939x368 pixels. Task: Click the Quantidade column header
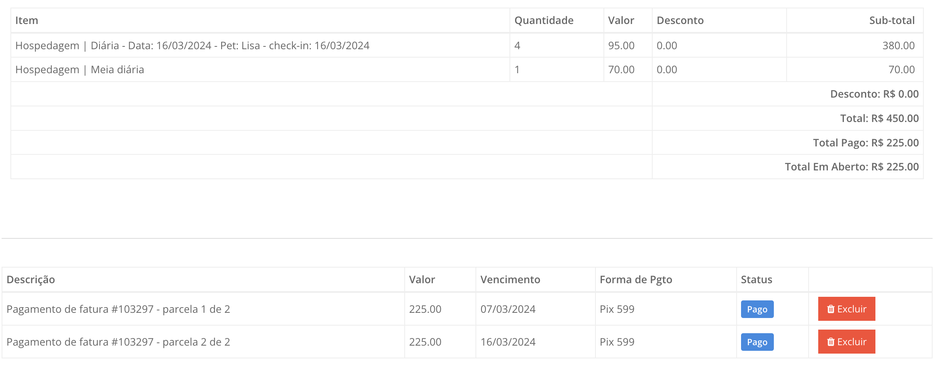(543, 20)
